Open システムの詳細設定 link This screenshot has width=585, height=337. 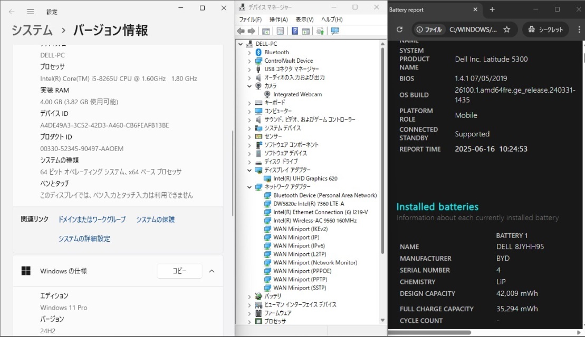pos(84,239)
